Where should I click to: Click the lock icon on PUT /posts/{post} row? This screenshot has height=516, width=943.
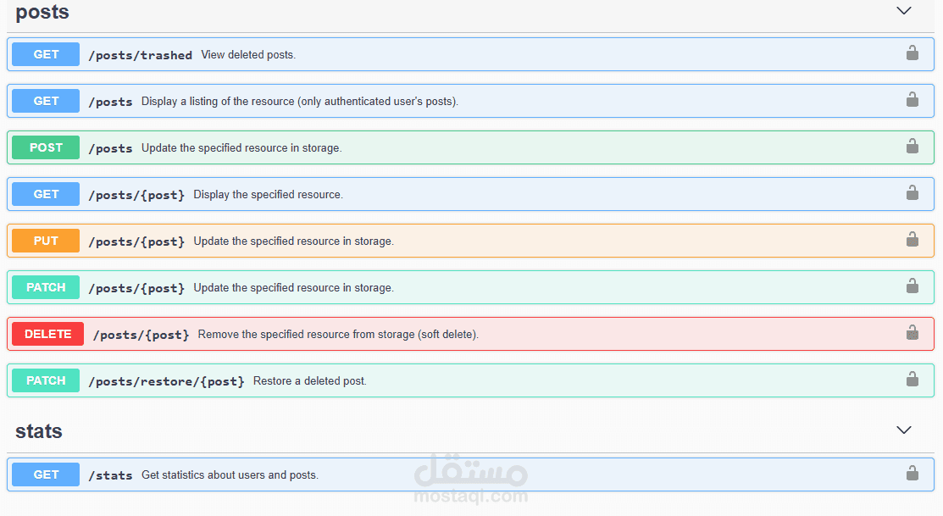coord(912,239)
